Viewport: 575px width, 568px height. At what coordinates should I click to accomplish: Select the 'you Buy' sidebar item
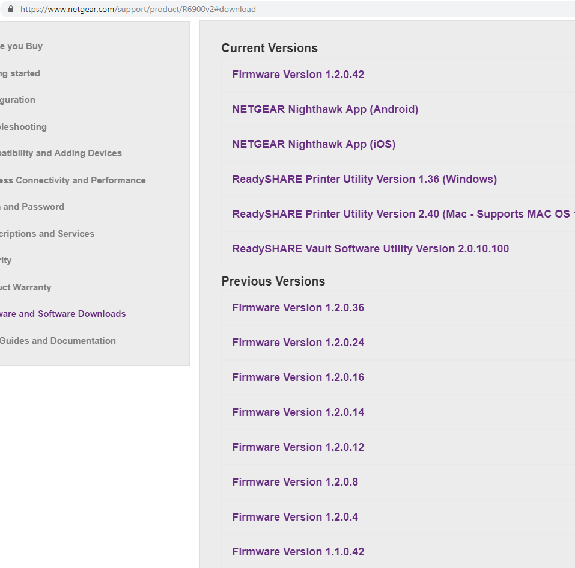21,46
